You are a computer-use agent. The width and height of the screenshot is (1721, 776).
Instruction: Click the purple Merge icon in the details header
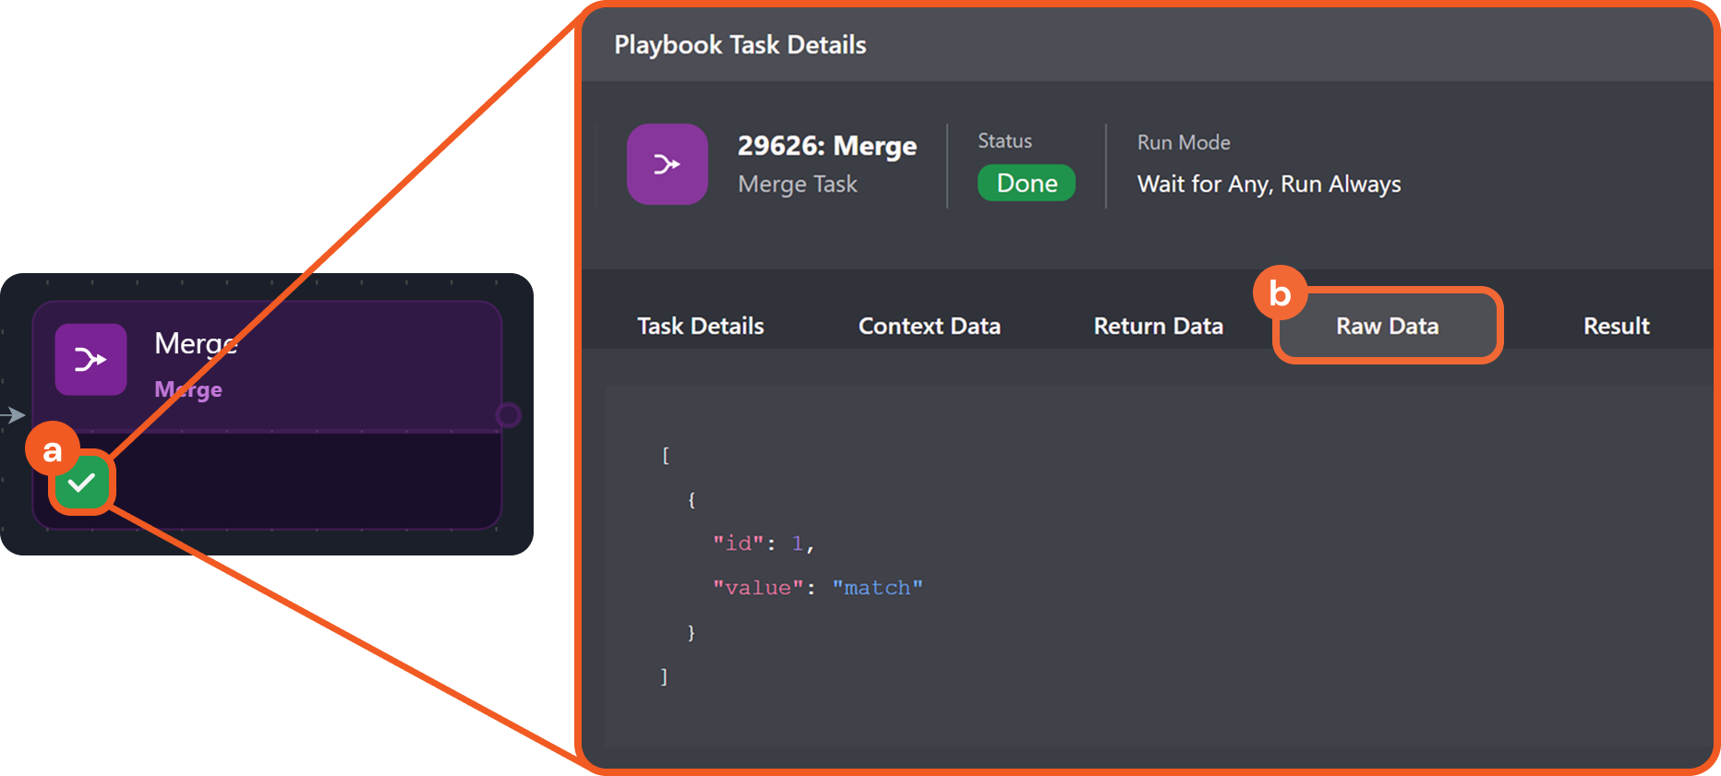pos(667,164)
